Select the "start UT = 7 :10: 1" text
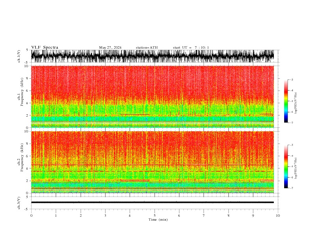The width and height of the screenshot is (313, 242). [191, 47]
